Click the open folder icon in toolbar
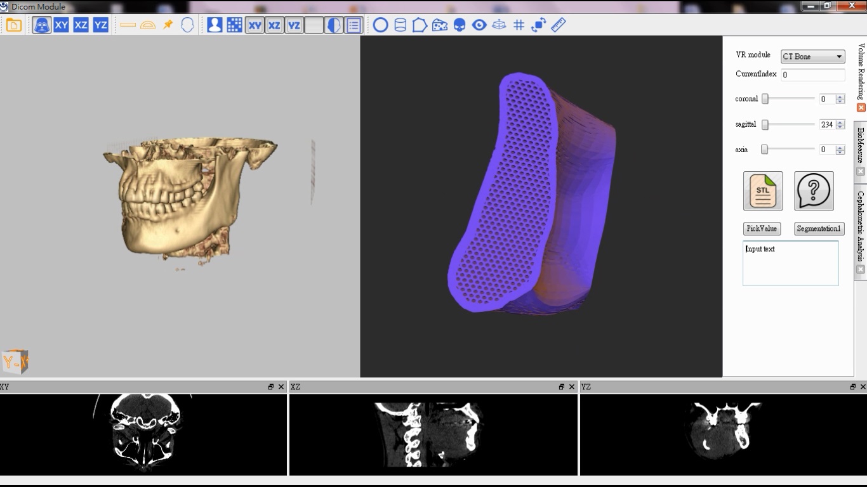 pos(14,25)
